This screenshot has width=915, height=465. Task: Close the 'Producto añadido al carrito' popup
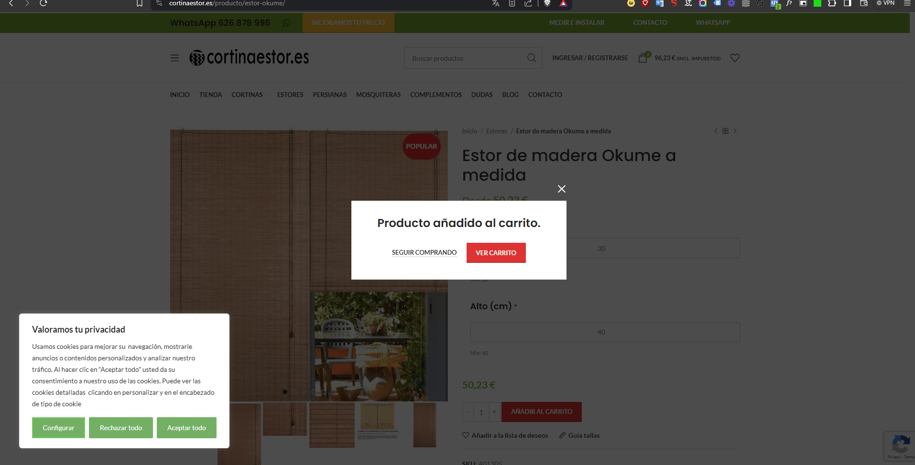562,189
